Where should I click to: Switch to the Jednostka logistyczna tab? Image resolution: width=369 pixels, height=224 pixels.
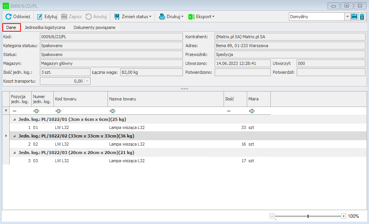45,28
